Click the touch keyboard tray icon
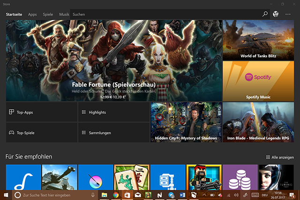Screen dimensions: 300x200 [x=255, y=195]
